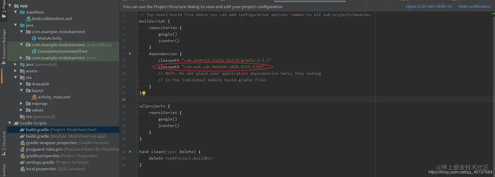495x177 pixels.
Task: Collapse com.example.mobsharetest (androidTest) package
Action: 22,45
